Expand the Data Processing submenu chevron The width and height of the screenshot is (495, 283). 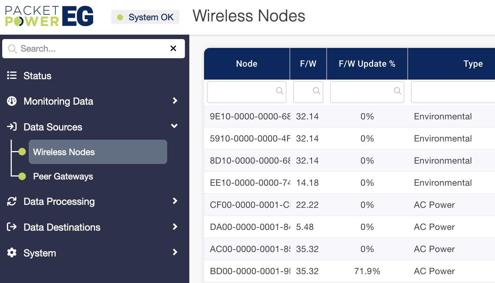click(175, 201)
